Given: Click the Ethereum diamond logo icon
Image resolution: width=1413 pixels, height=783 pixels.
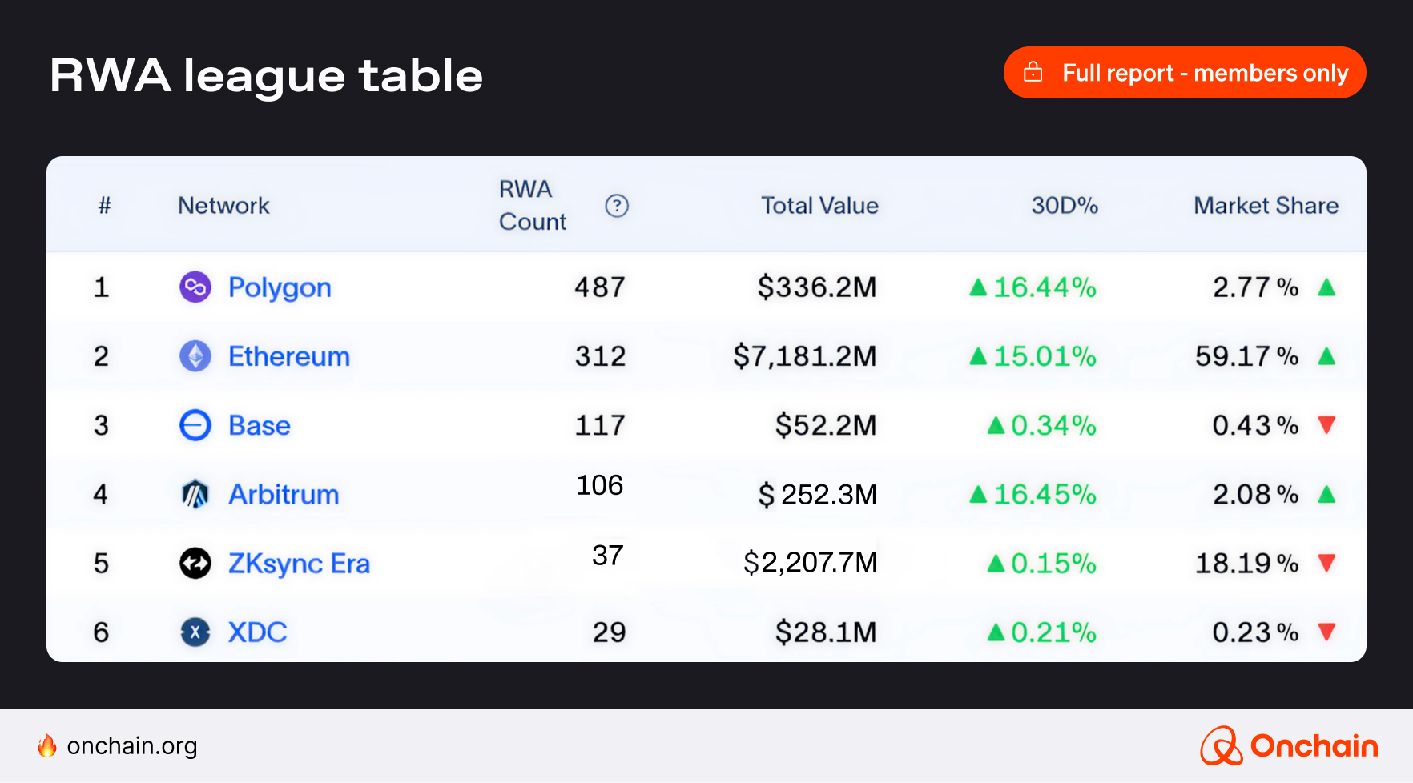Looking at the screenshot, I should (195, 356).
